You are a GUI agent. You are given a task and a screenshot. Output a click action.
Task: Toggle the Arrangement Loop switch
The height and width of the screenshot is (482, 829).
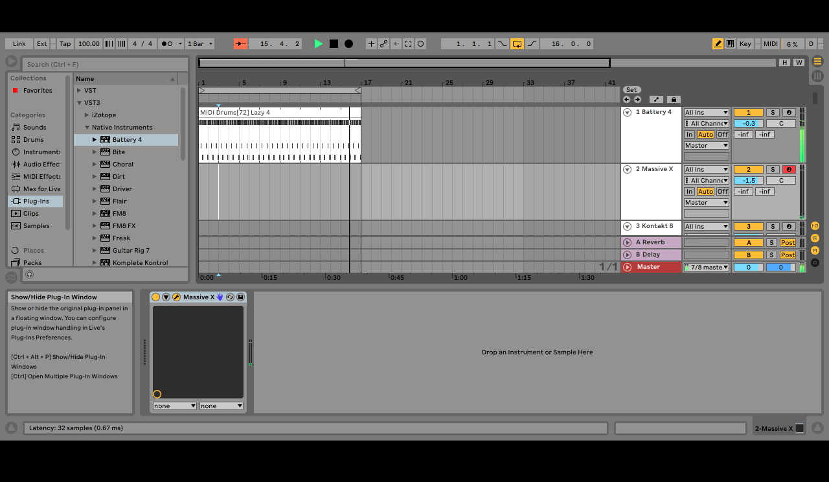click(517, 44)
